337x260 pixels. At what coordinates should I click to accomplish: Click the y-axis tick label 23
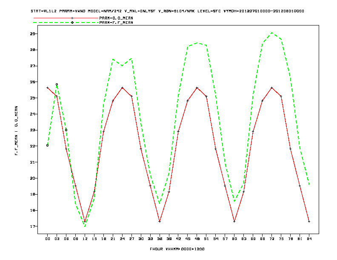(x=32, y=130)
